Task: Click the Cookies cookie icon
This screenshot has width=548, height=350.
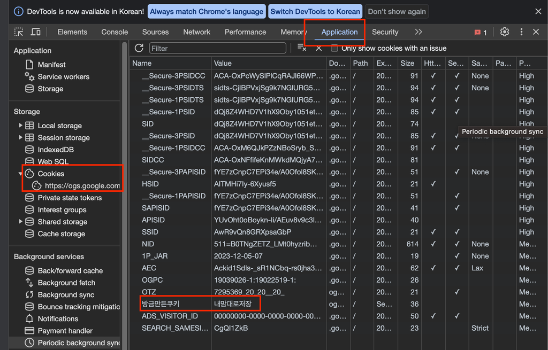Action: (29, 174)
